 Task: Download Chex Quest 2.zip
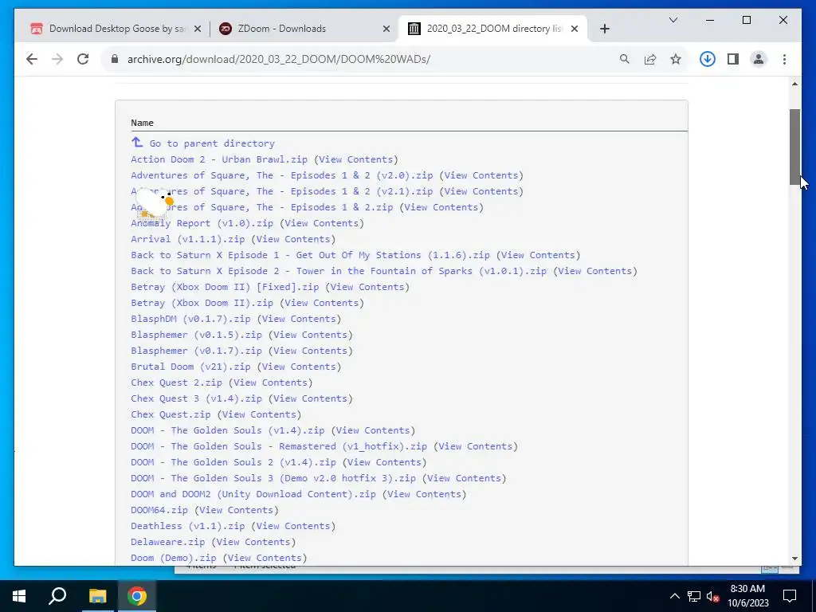176,382
